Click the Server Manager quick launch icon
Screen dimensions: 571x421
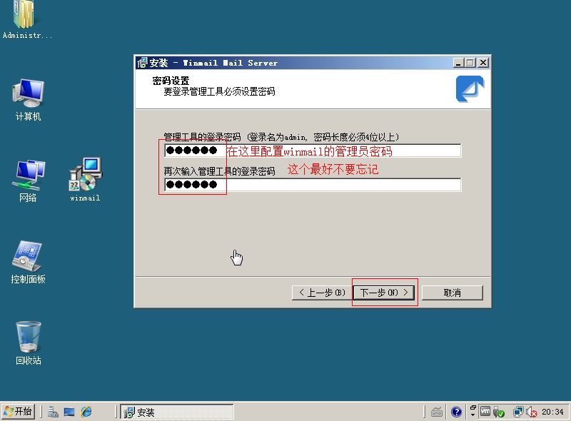tap(53, 412)
